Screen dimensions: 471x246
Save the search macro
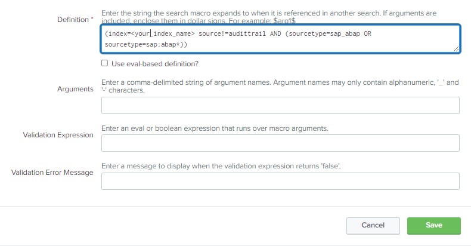[433, 225]
